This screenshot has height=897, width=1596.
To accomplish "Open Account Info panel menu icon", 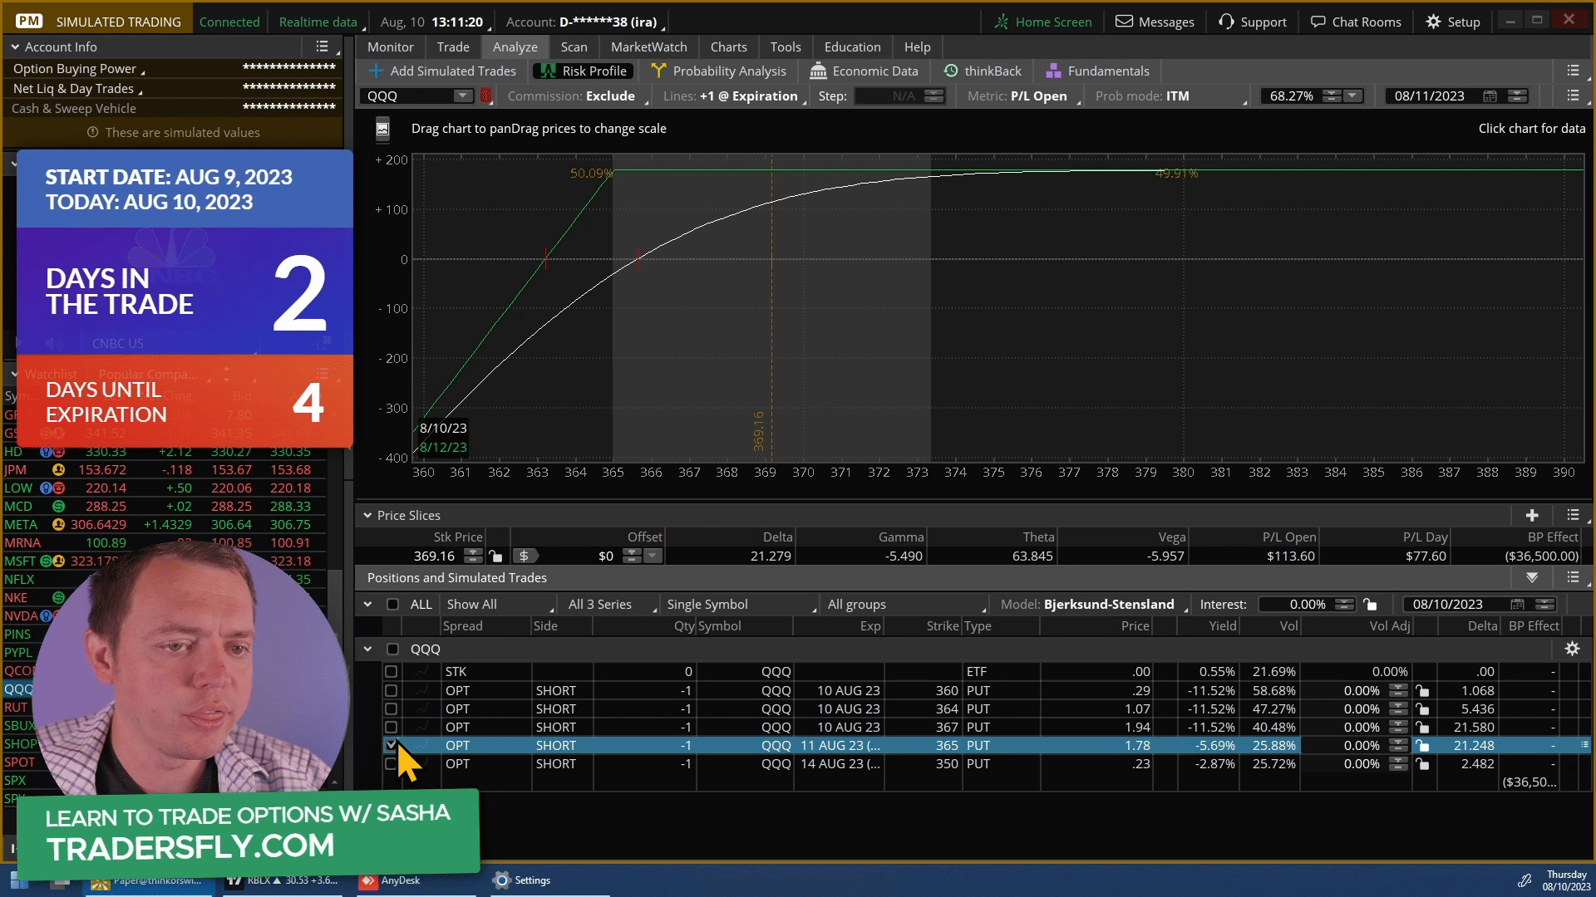I will (x=323, y=47).
